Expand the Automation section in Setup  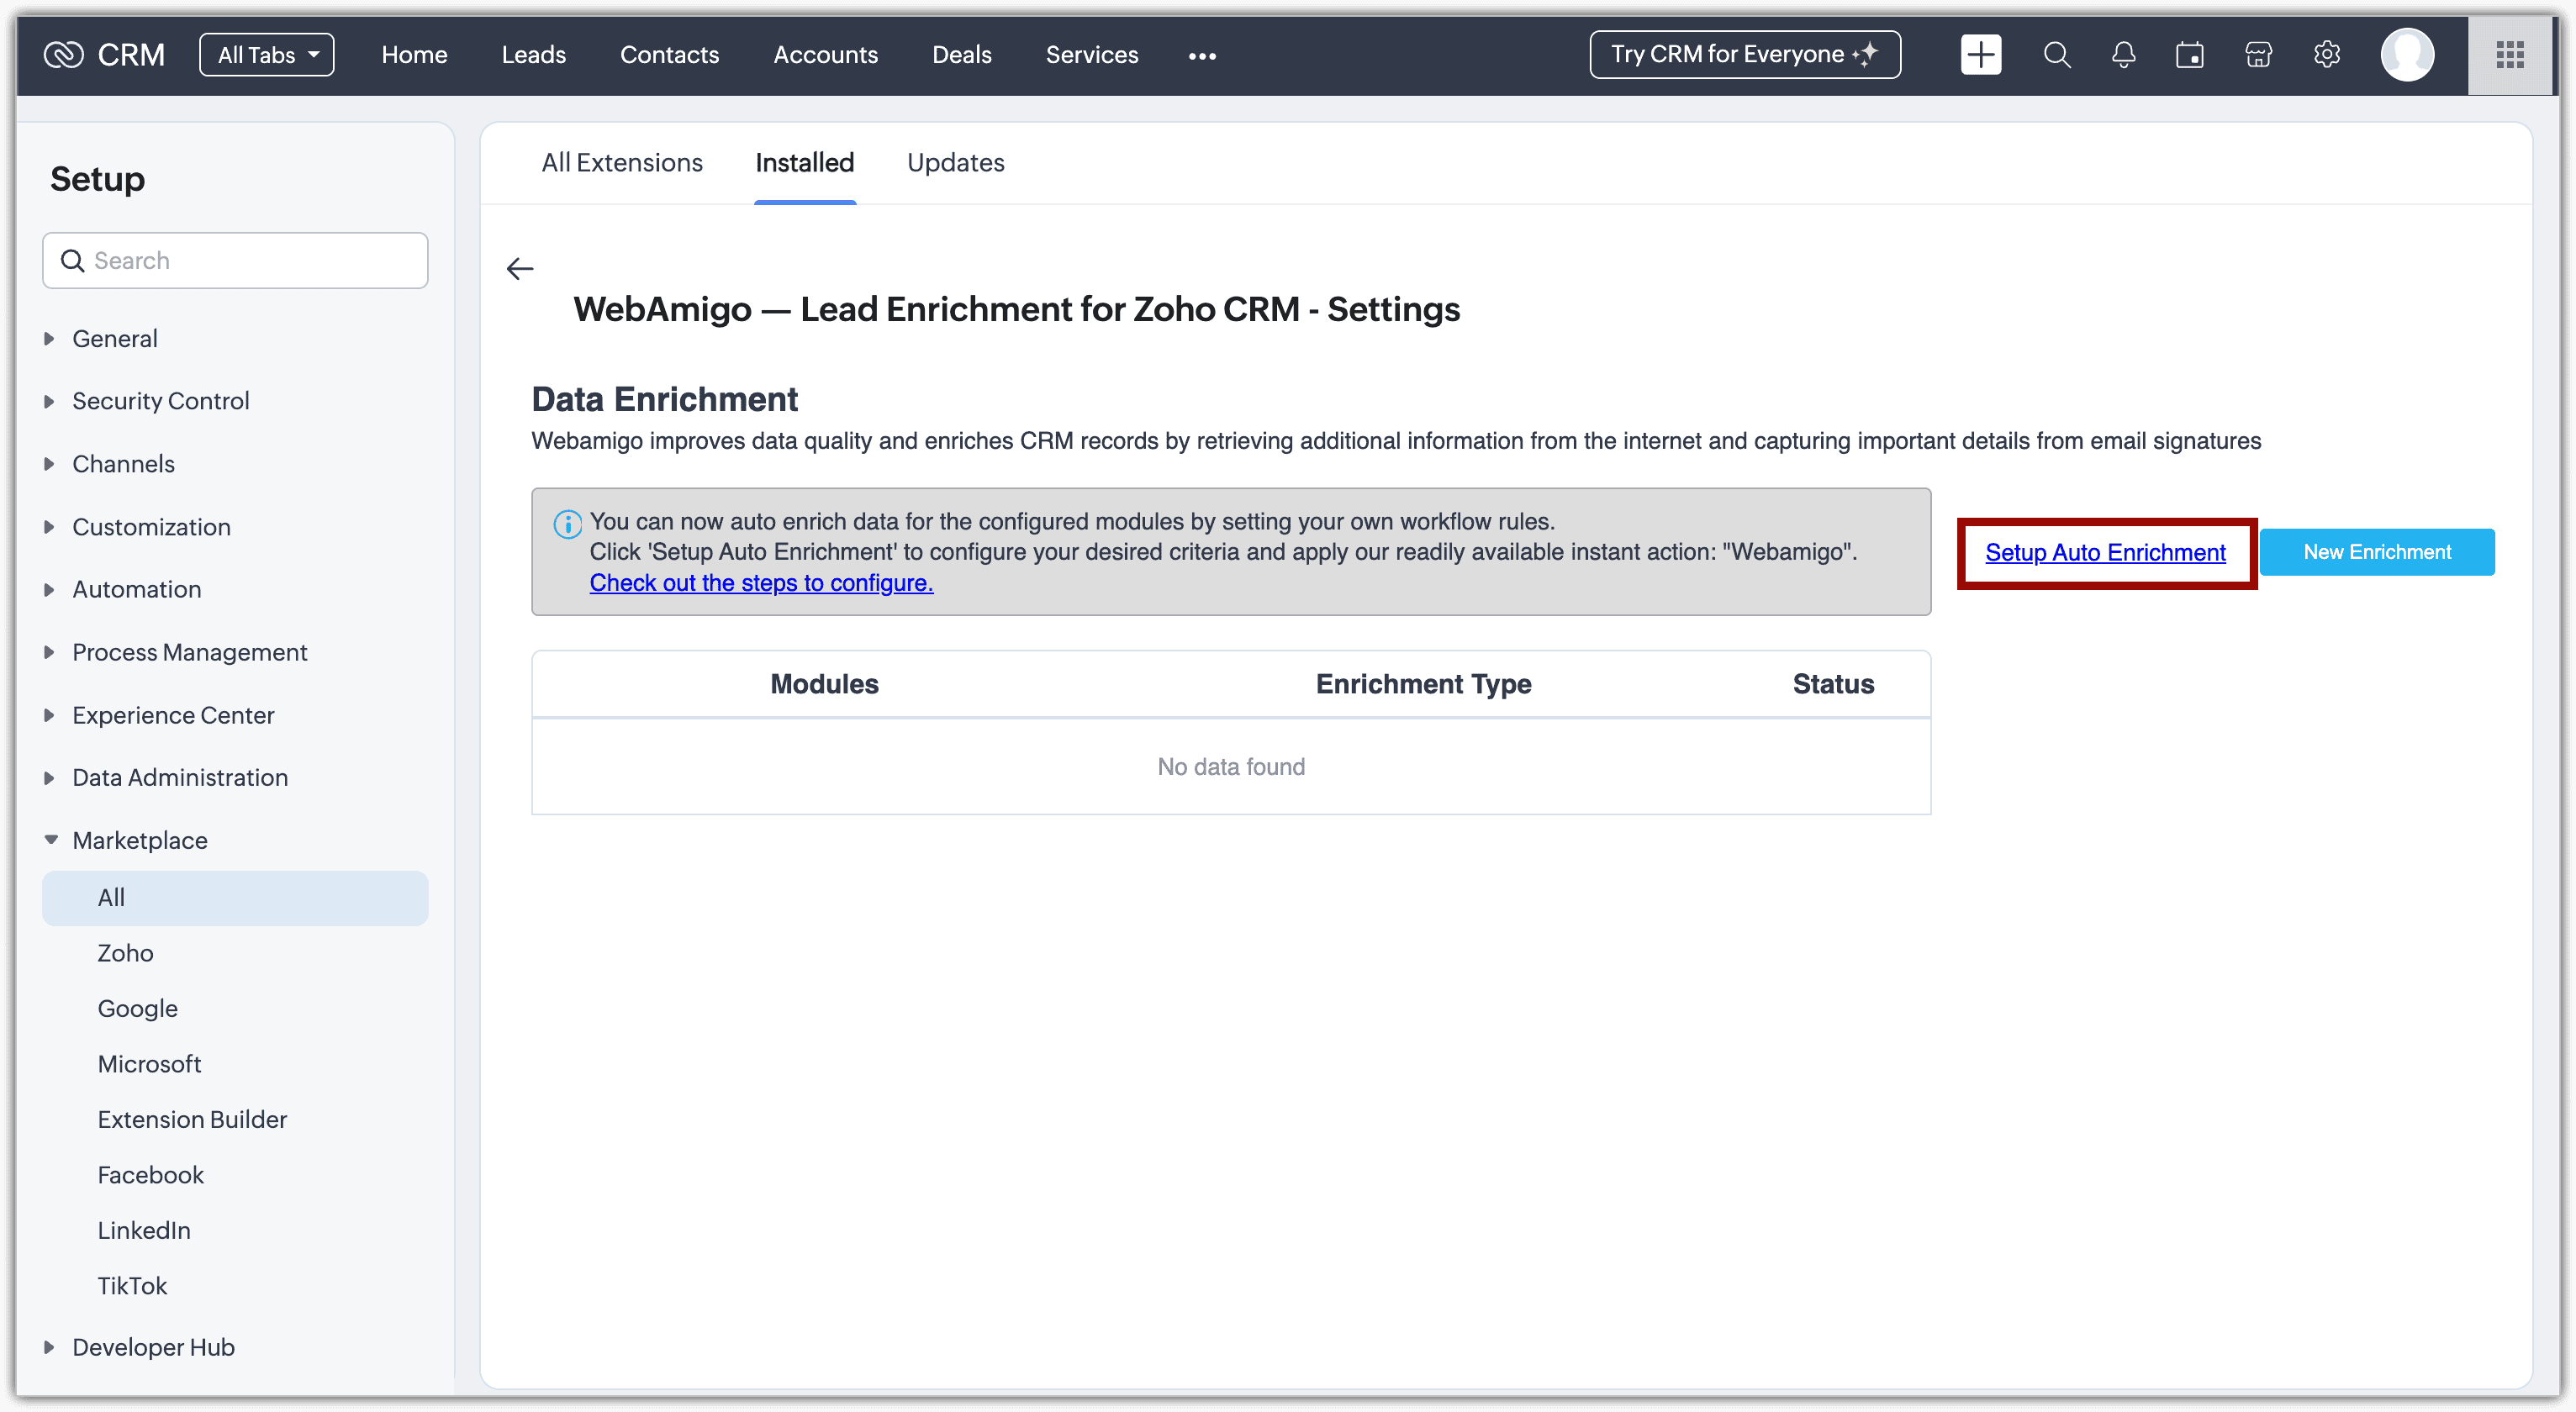pyautogui.click(x=137, y=589)
